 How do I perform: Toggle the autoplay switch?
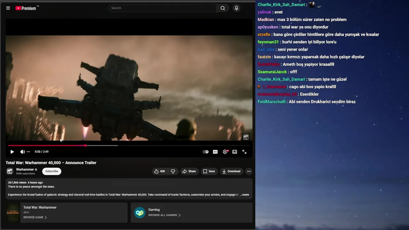click(x=206, y=152)
